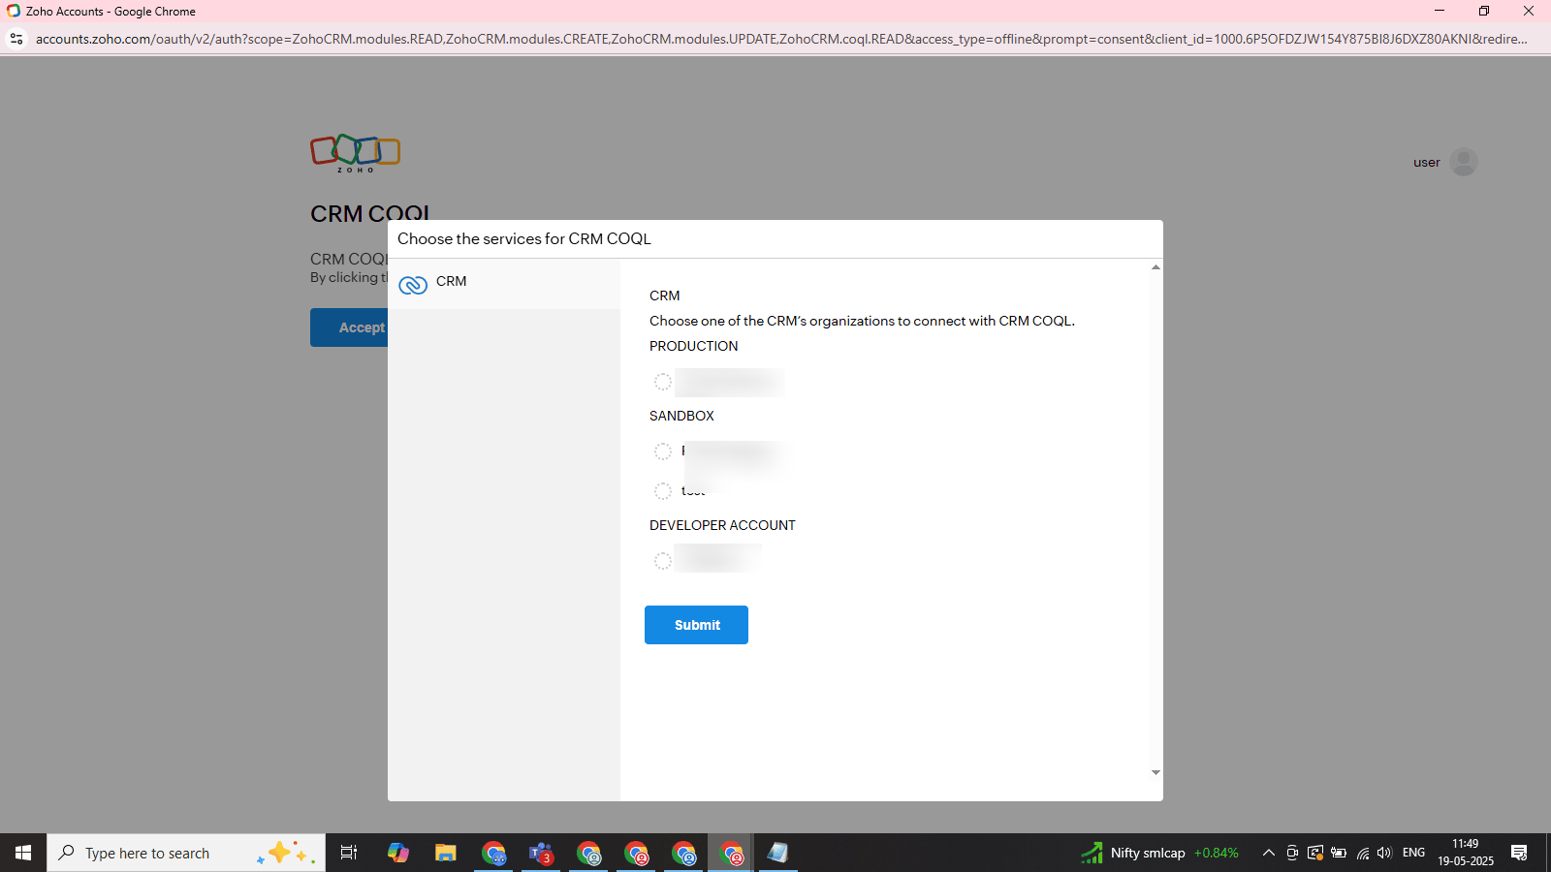Select the PRODUCTION organization radio button
The width and height of the screenshot is (1551, 872).
point(663,382)
